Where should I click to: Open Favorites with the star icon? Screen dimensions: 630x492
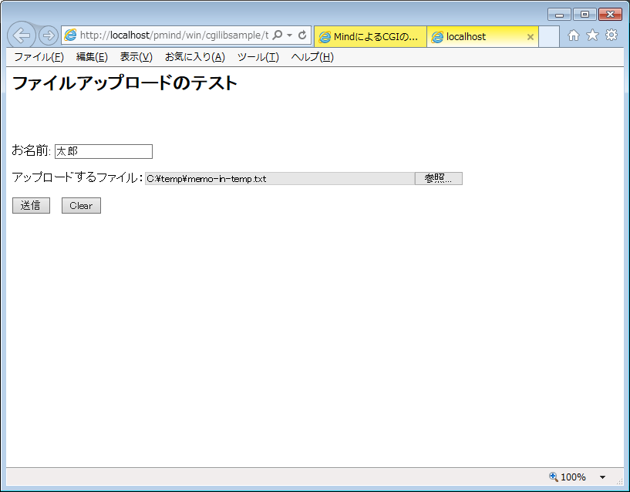(593, 35)
